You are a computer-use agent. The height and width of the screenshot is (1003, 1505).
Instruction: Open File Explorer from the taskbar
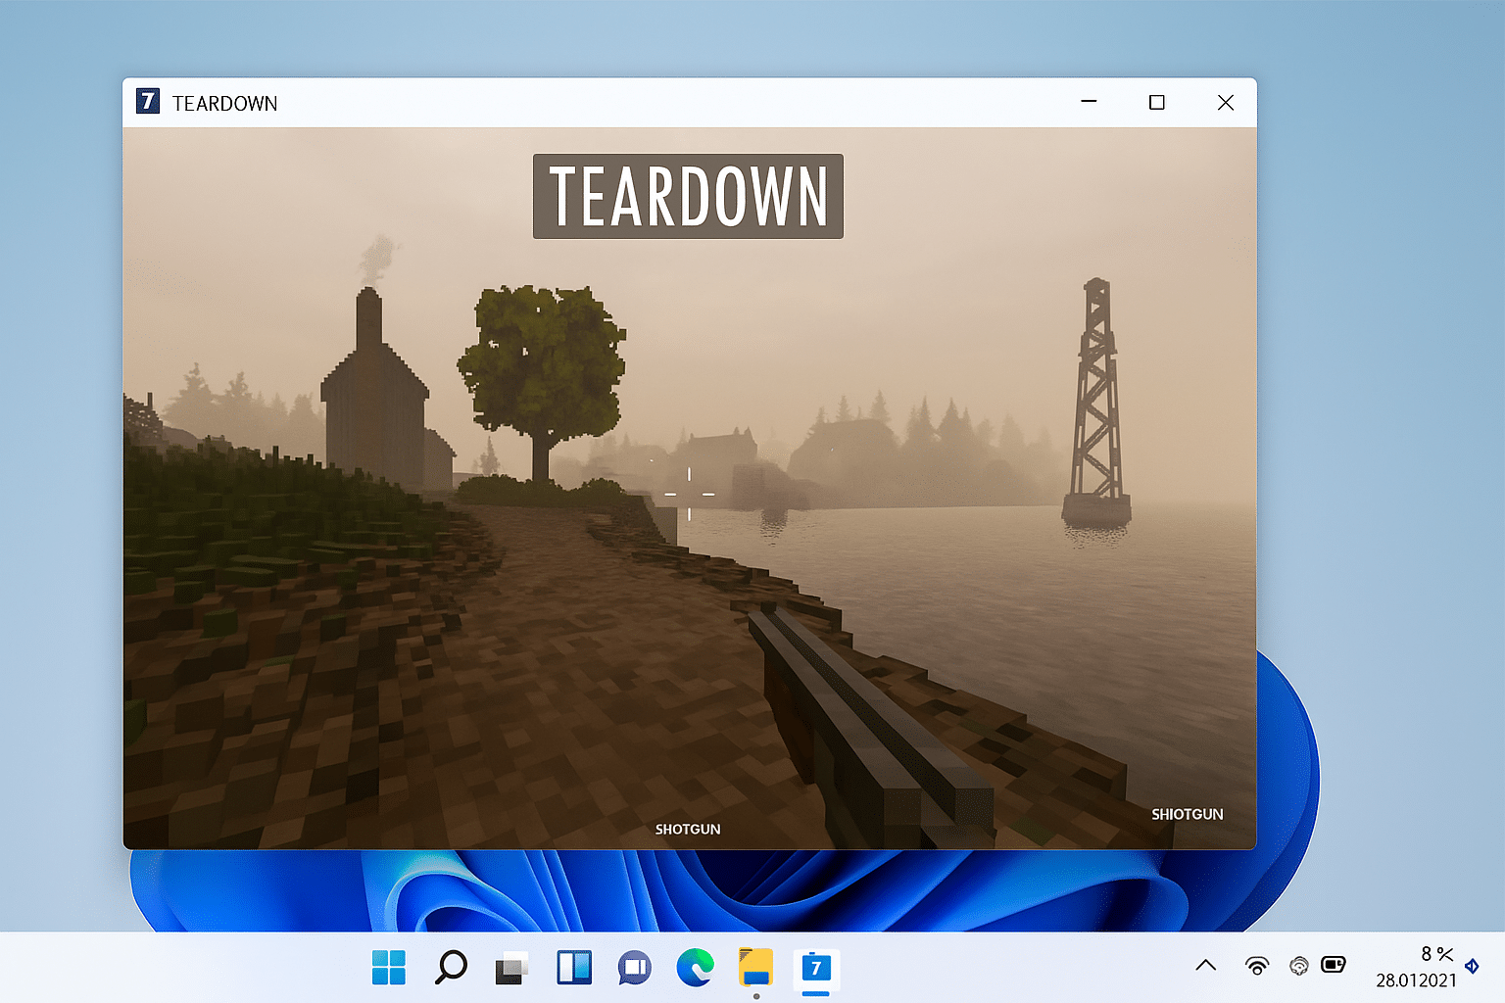point(755,968)
